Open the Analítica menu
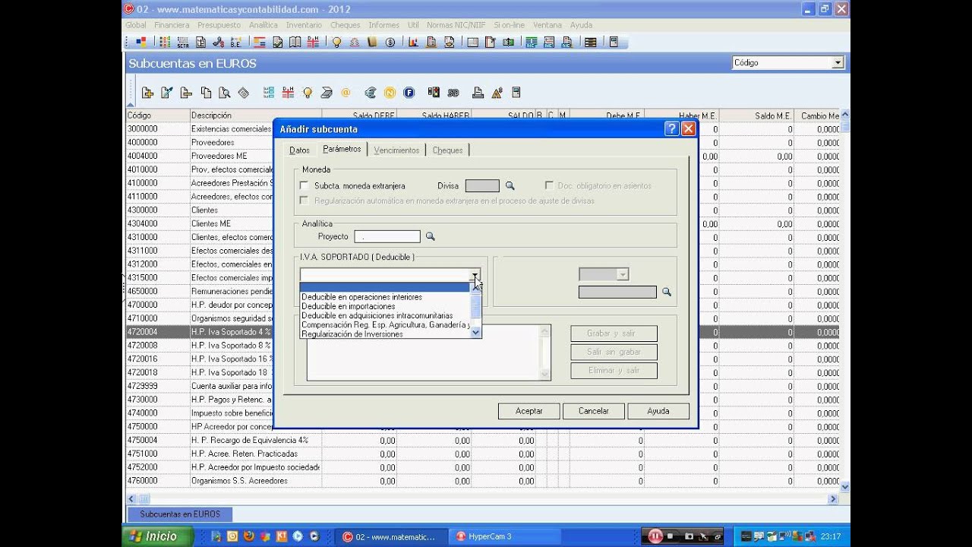The width and height of the screenshot is (972, 547). pos(264,25)
